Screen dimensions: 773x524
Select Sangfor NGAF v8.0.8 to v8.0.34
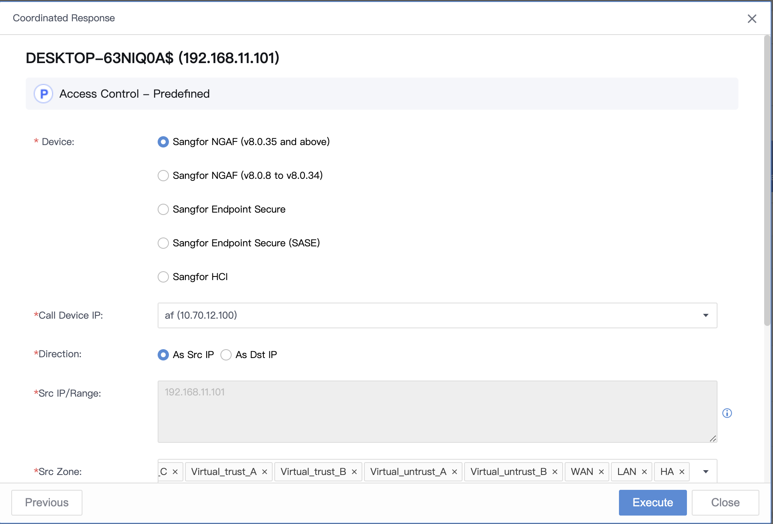coord(163,176)
